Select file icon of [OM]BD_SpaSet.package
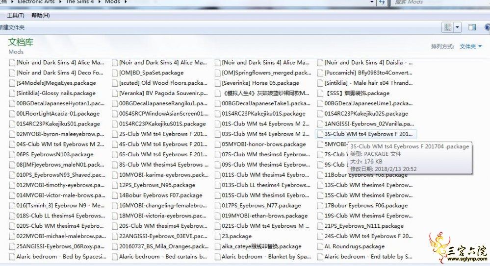The height and width of the screenshot is (266, 490). (115, 73)
